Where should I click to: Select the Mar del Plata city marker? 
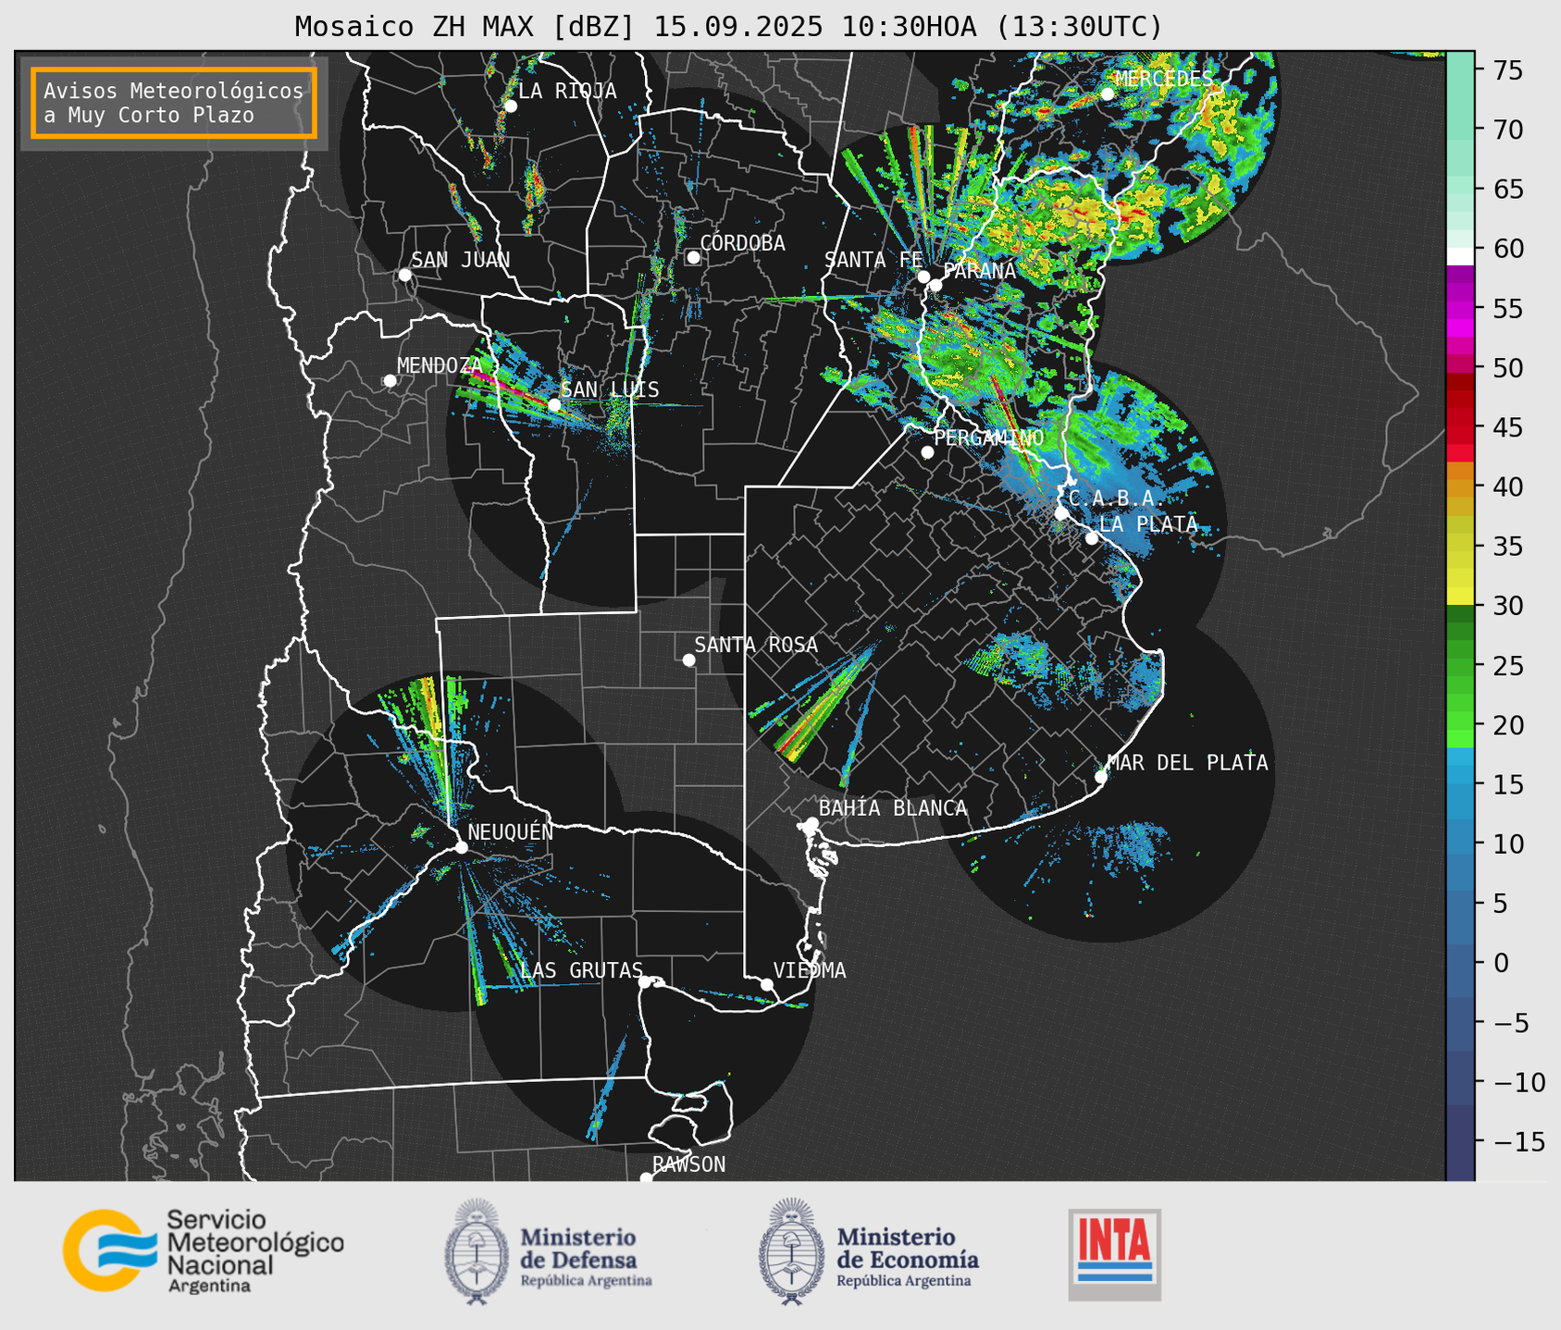[1101, 777]
